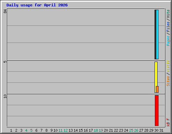Click the orange Sites bar for day 30
Image resolution: width=172 pixels, height=134 pixels.
(x=157, y=89)
